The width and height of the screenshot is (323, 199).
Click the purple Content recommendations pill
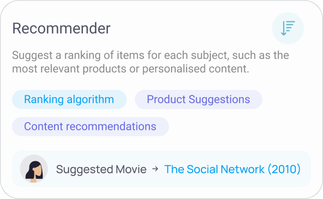91,127
